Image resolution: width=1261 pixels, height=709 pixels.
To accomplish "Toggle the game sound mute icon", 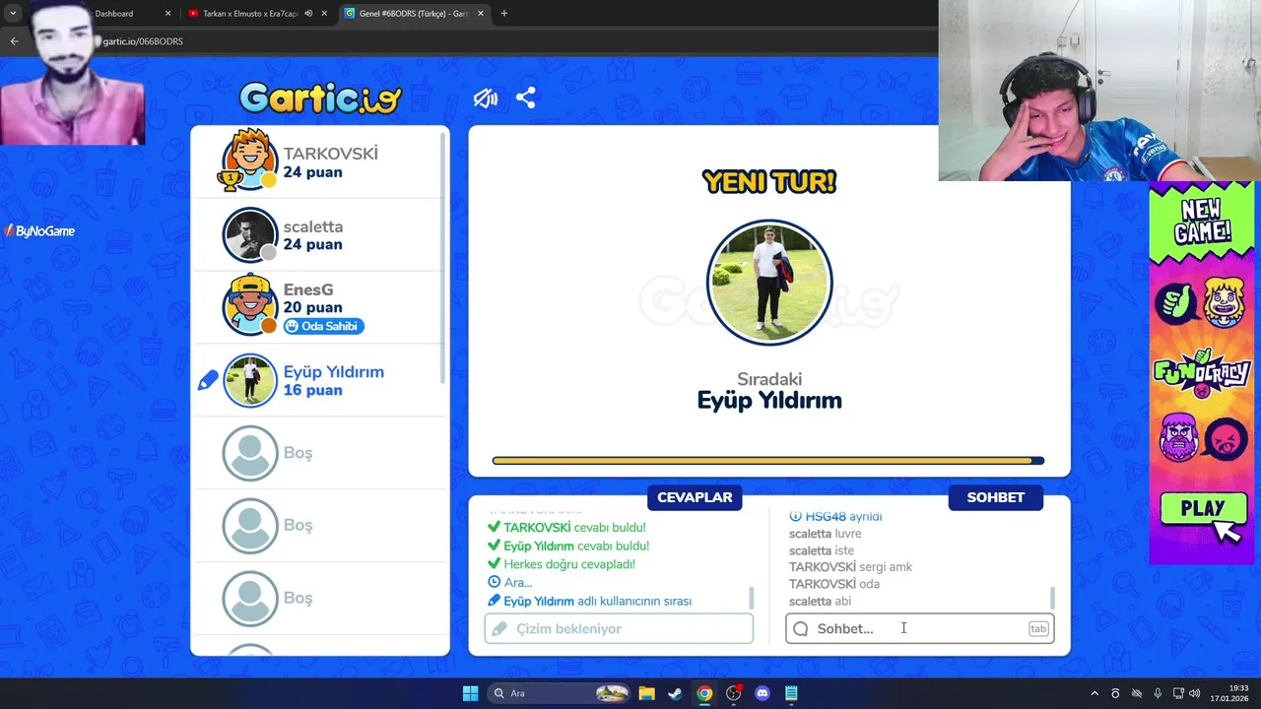I will point(486,98).
